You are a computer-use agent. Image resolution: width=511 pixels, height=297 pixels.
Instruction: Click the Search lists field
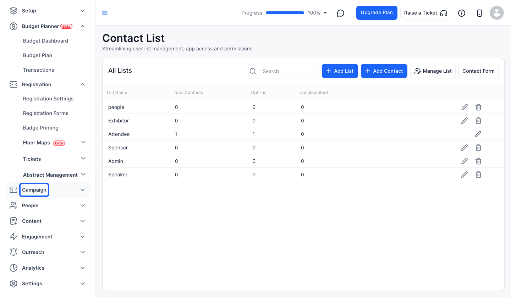pyautogui.click(x=284, y=71)
